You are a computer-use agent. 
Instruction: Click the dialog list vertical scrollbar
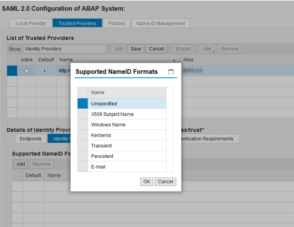pos(170,129)
